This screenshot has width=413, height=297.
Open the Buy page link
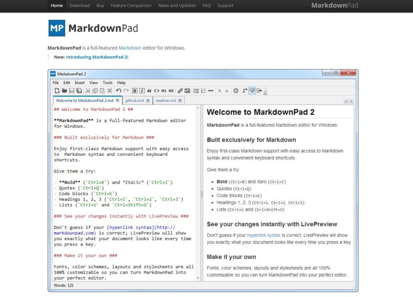[100, 5]
